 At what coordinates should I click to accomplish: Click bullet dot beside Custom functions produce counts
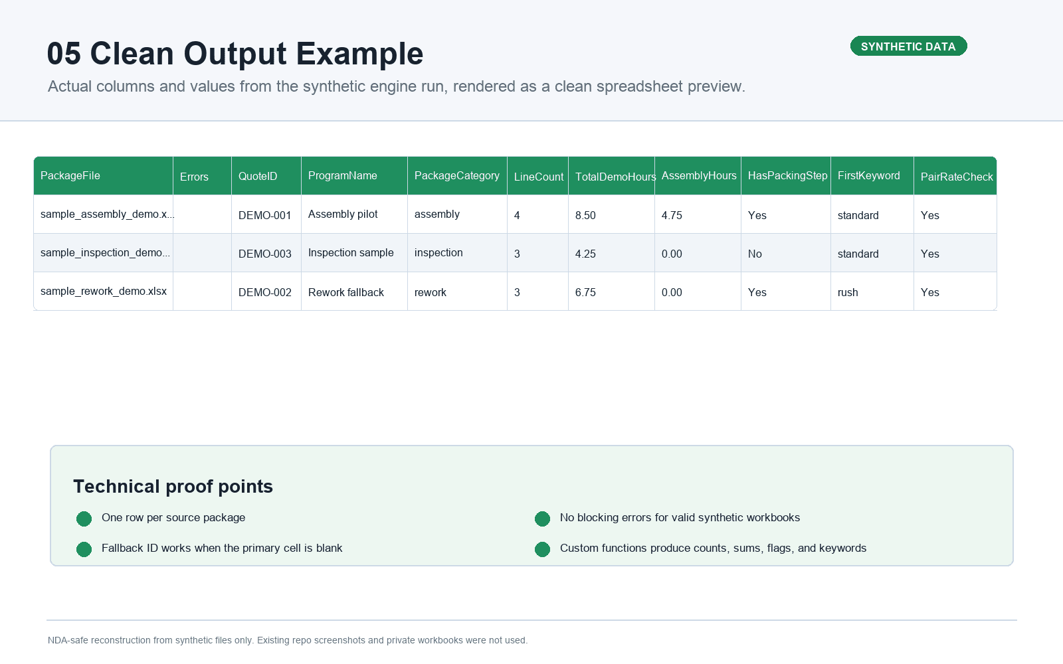[542, 549]
